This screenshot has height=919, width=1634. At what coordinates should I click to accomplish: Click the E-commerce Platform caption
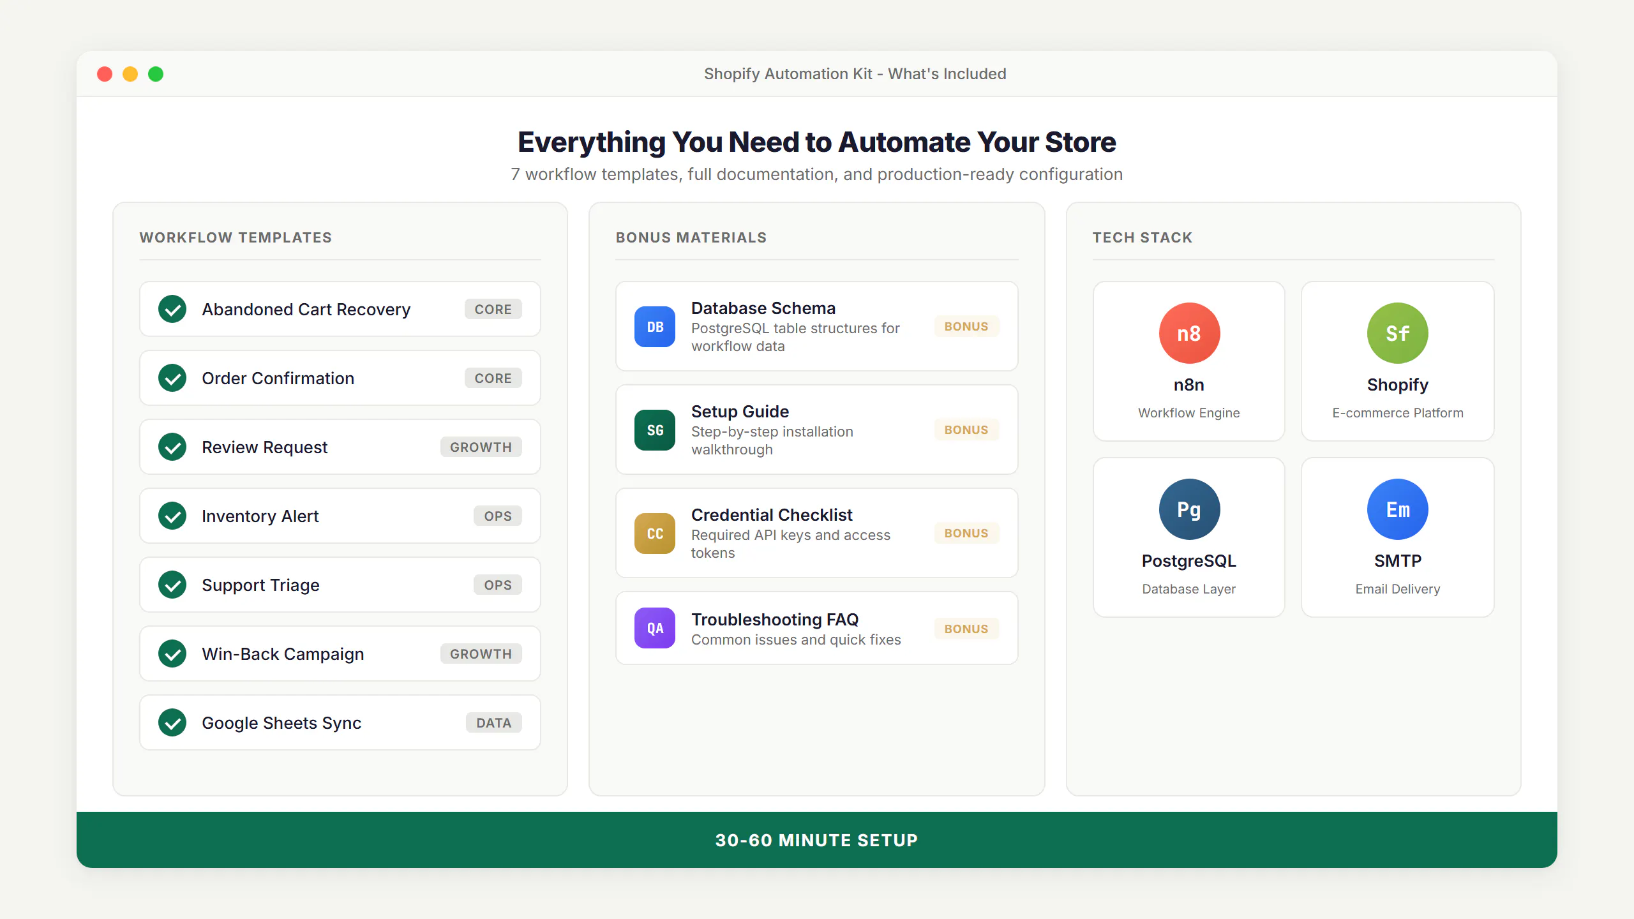(x=1398, y=413)
